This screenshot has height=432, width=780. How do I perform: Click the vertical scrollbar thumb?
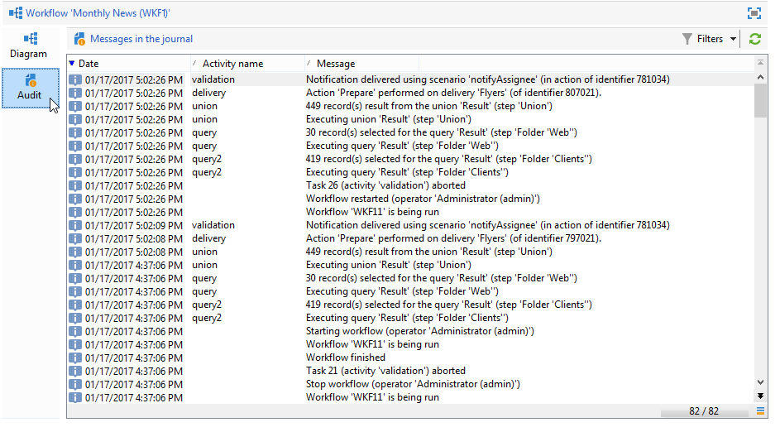pos(760,101)
